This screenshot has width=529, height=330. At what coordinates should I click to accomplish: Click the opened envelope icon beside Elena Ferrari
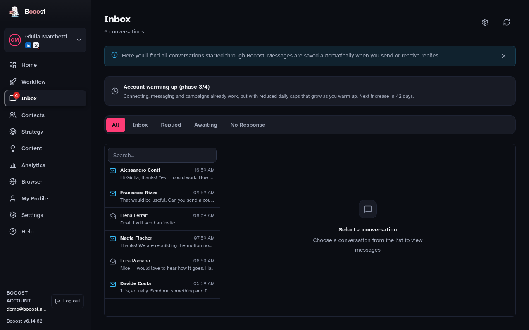point(113,216)
